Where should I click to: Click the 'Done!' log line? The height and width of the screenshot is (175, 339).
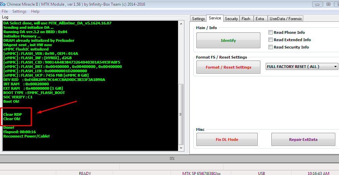(x=9, y=128)
